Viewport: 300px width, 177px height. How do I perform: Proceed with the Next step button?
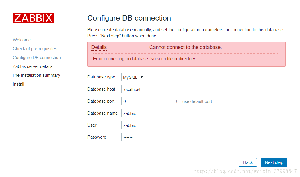[x=274, y=162]
